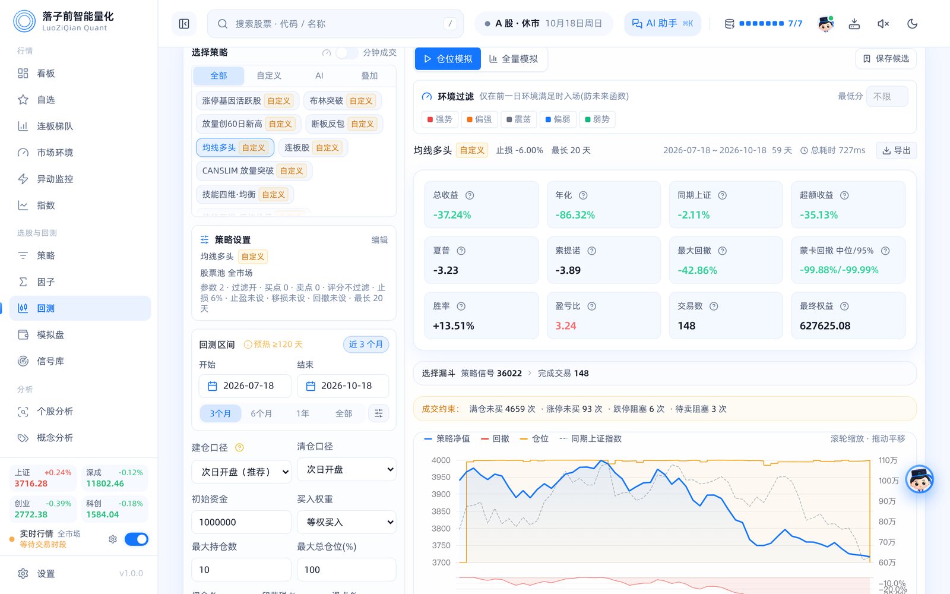Open 概念分析 in sidebar
The height and width of the screenshot is (594, 950).
[x=80, y=438]
